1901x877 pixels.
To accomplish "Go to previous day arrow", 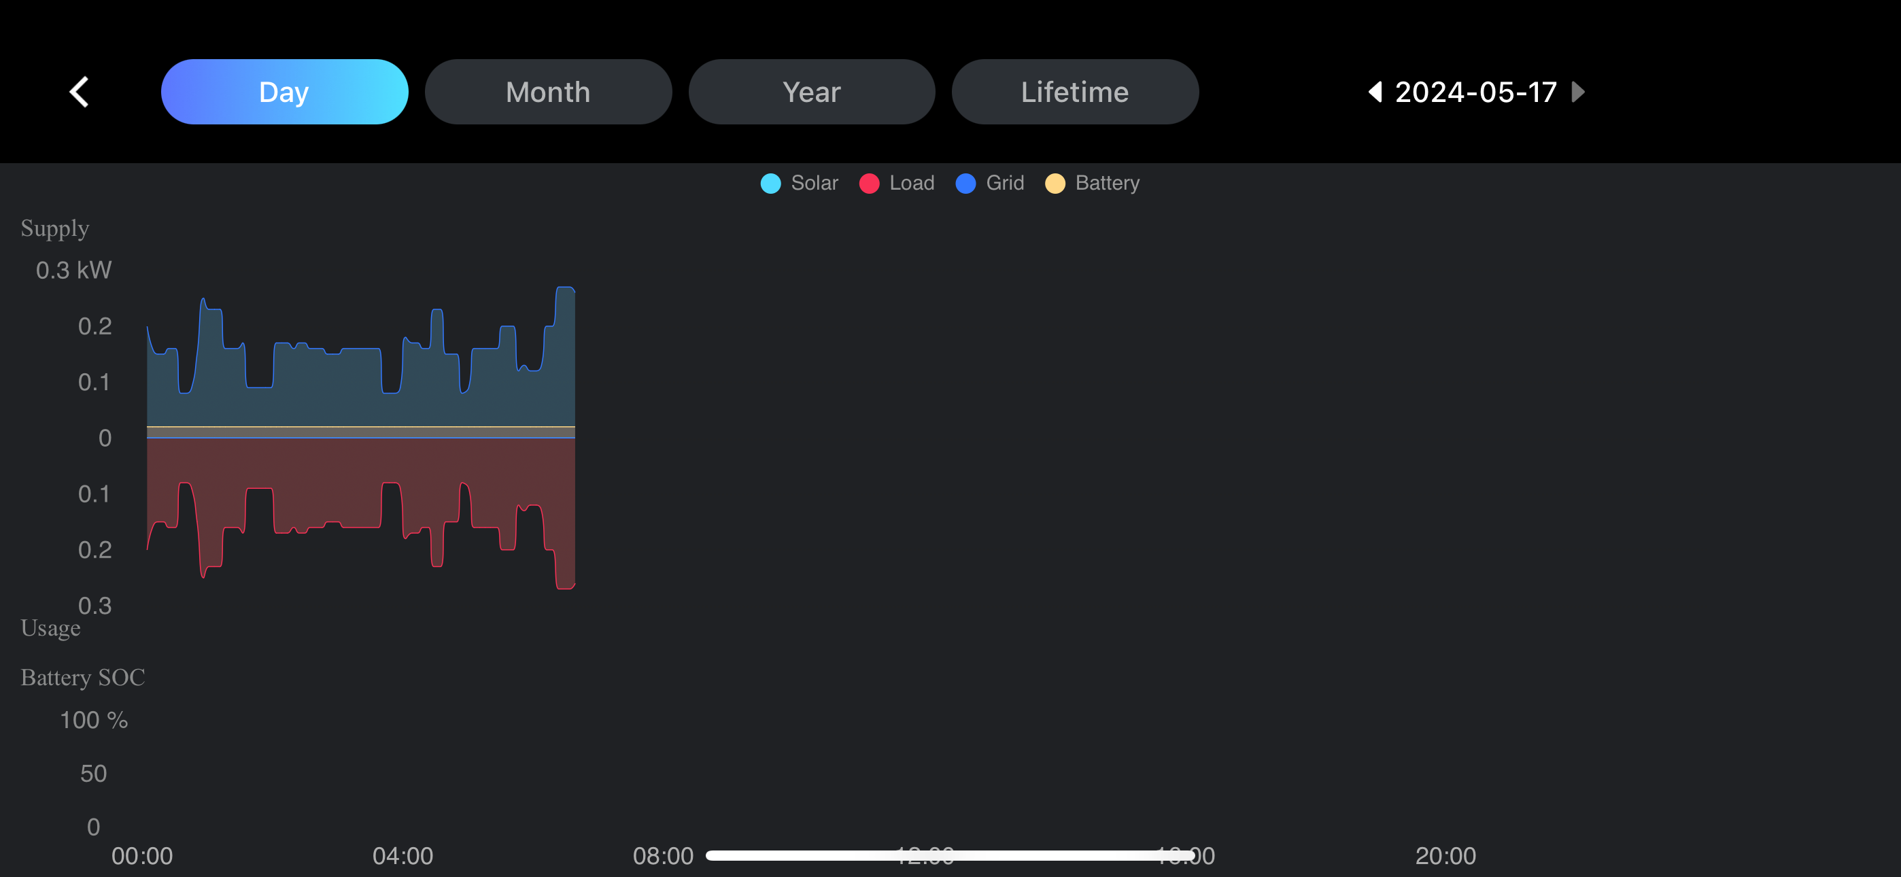I will pos(1375,92).
